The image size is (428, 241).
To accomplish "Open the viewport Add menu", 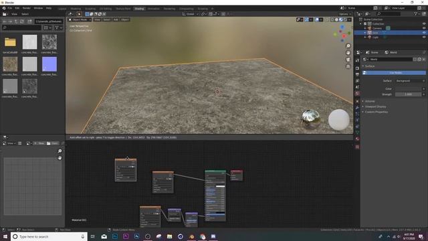I will click(116, 19).
